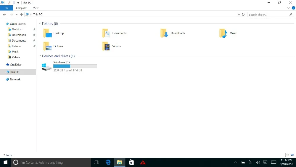This screenshot has height=167, width=296.
Task: Open the Action Center notifications icon
Action: [265, 162]
